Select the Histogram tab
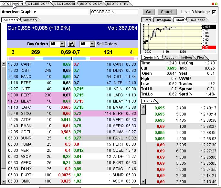221x188 pixels. (x=163, y=20)
